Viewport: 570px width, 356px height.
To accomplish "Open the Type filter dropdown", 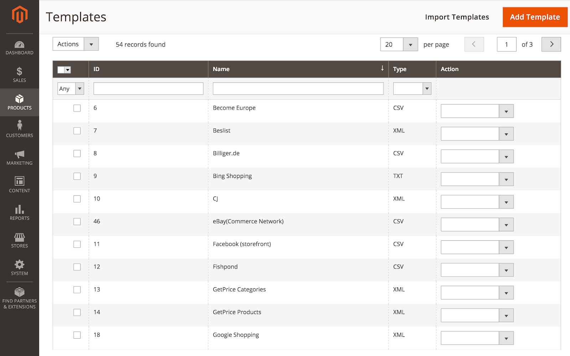I will (x=412, y=89).
